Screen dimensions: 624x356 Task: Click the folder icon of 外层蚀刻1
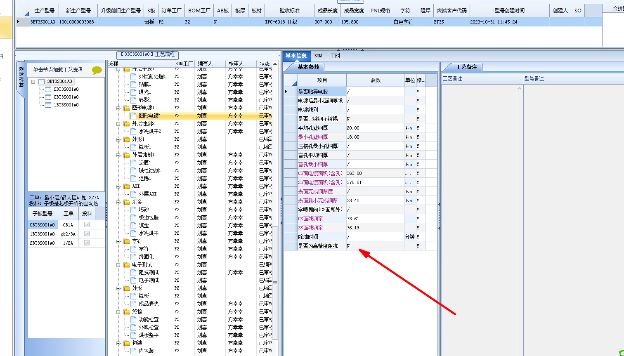coord(127,155)
